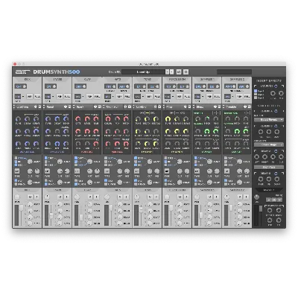Image resolution: width=298 pixels, height=298 pixels.
Task: Solo the Toms channel
Action: point(156,197)
